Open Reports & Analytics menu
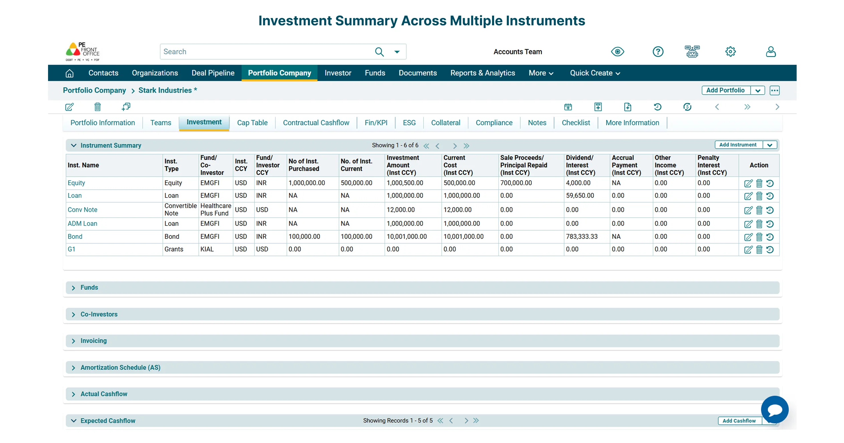This screenshot has height=443, width=844. pos(482,73)
